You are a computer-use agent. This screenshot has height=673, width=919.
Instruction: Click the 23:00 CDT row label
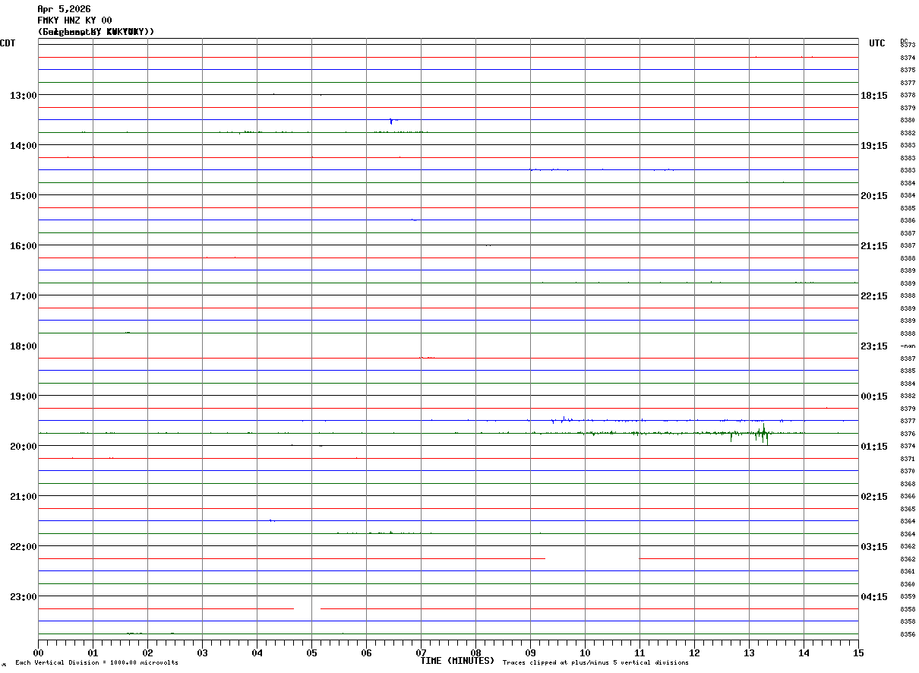tap(23, 596)
